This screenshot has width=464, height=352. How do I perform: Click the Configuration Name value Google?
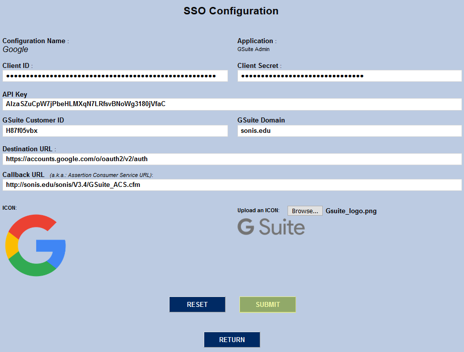click(15, 49)
